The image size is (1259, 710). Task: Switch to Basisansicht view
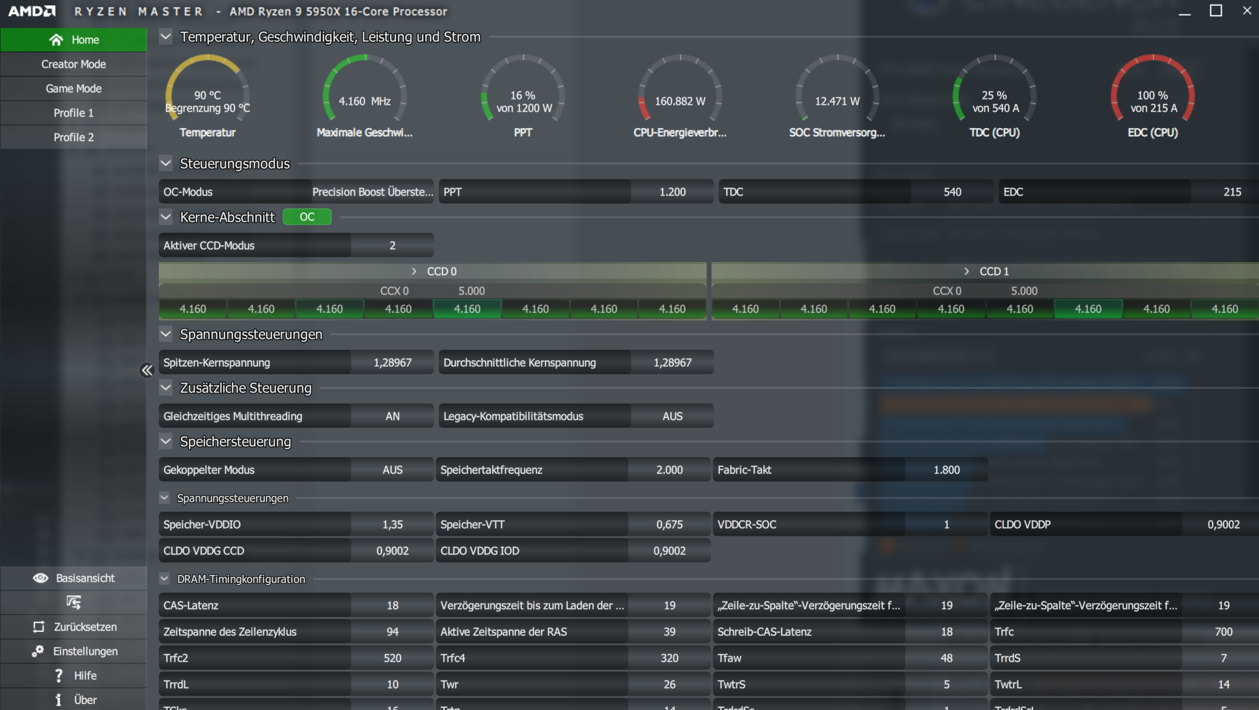[x=74, y=578]
